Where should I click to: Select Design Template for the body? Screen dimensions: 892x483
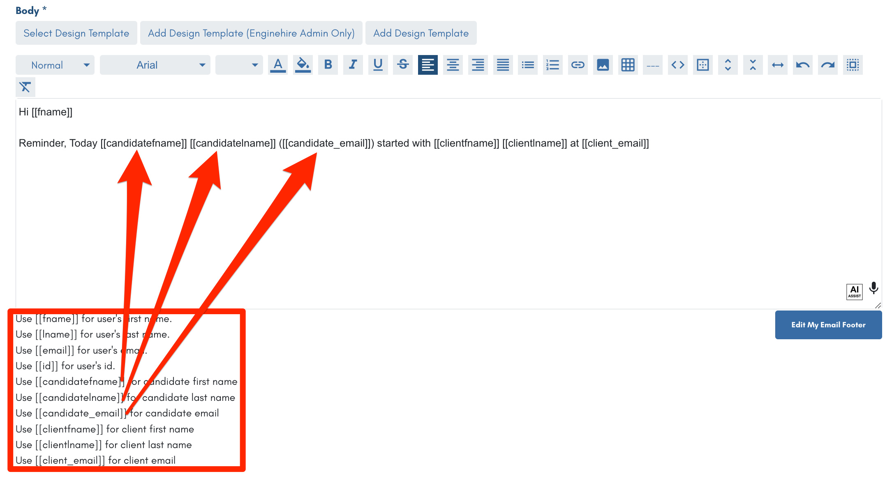[x=76, y=33]
